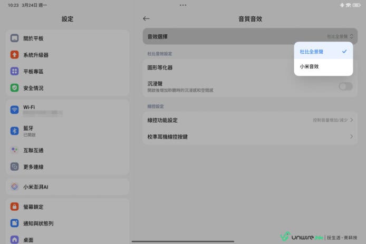Viewport: 366px width, 244px height.
Task: Open 線控功能設定 row chevron
Action: [x=351, y=120]
